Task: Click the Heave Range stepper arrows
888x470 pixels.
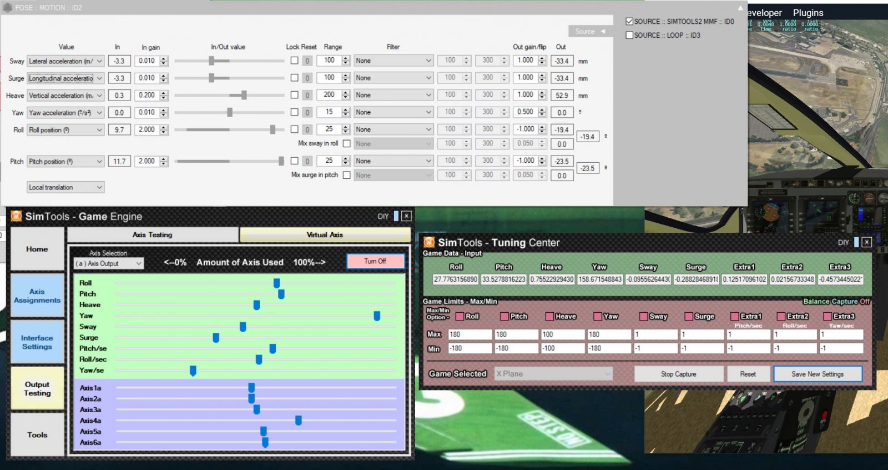Action: [346, 95]
